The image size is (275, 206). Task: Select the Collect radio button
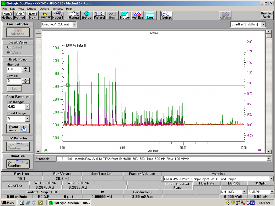click(x=9, y=47)
